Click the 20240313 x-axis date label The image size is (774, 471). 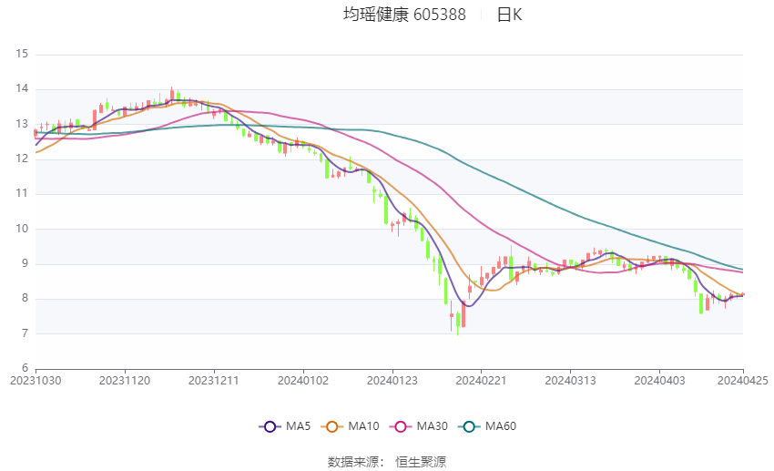tap(570, 381)
